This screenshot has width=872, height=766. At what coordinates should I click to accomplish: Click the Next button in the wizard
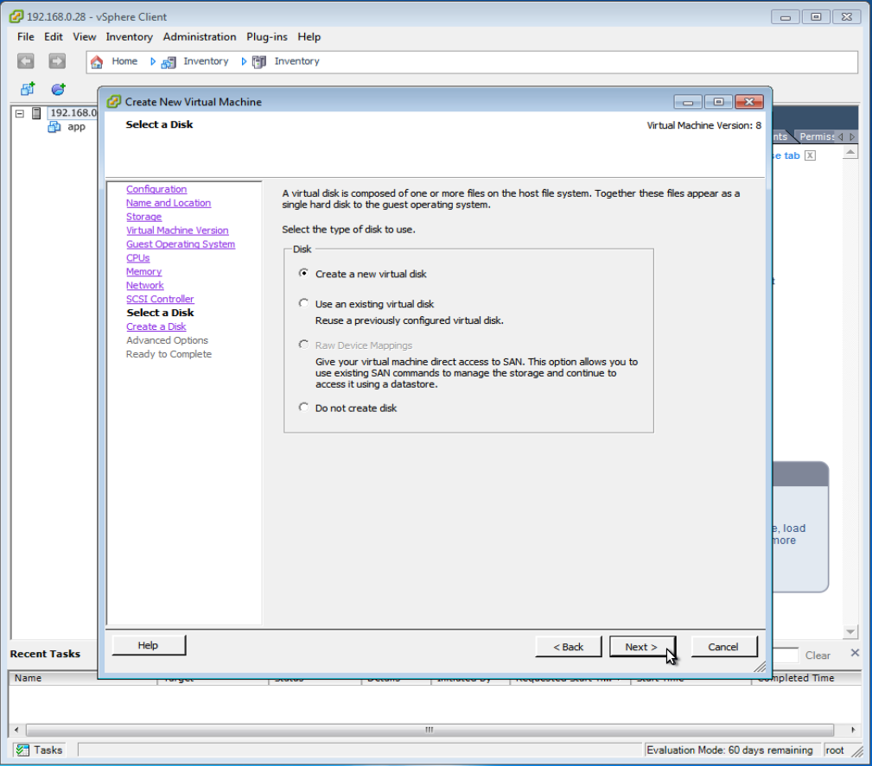pos(642,647)
